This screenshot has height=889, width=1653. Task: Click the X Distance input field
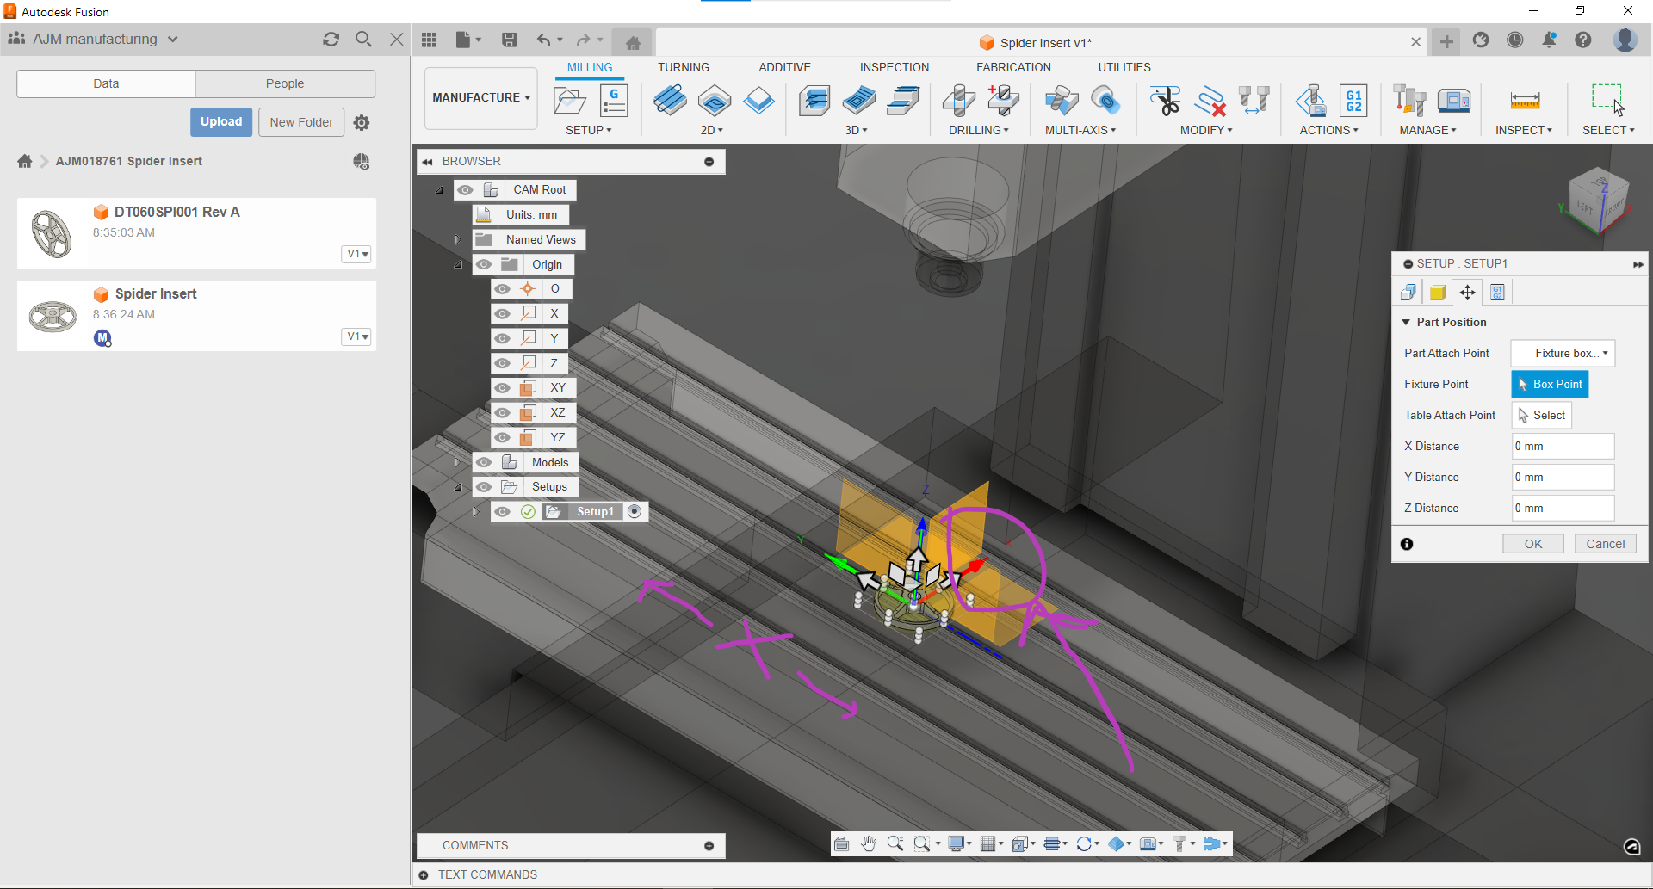(x=1563, y=447)
